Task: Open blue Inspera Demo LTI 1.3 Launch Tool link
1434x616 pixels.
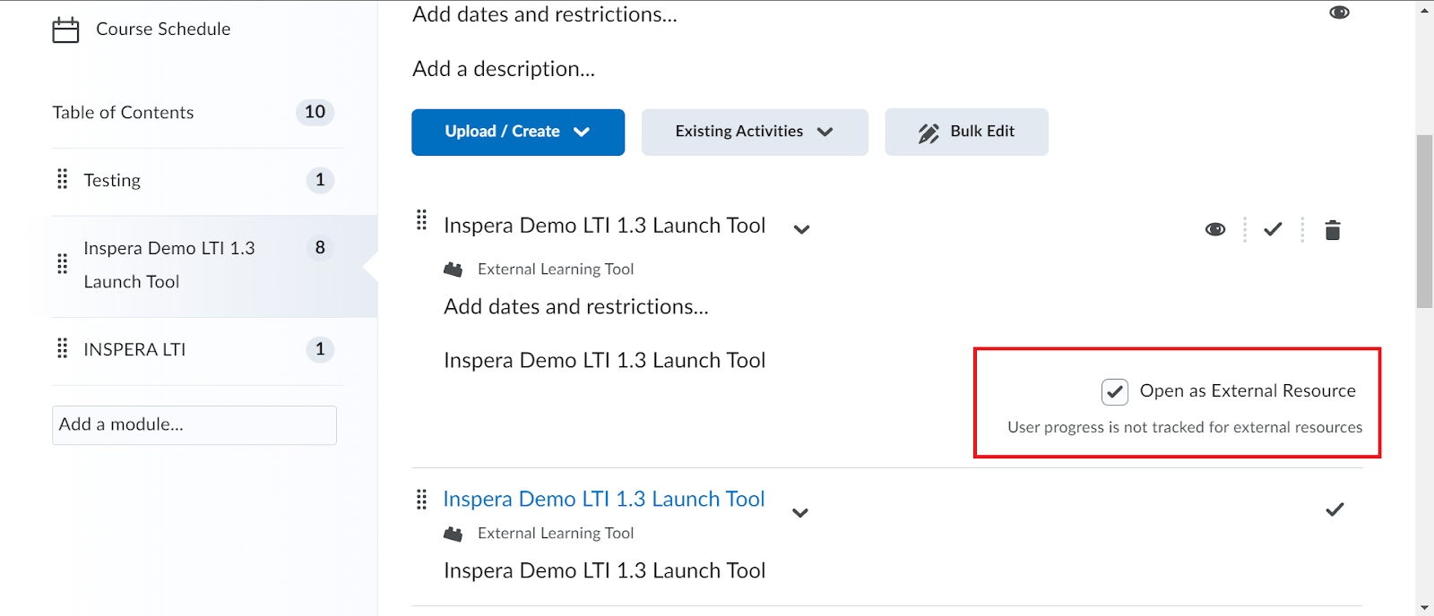Action: pyautogui.click(x=604, y=499)
